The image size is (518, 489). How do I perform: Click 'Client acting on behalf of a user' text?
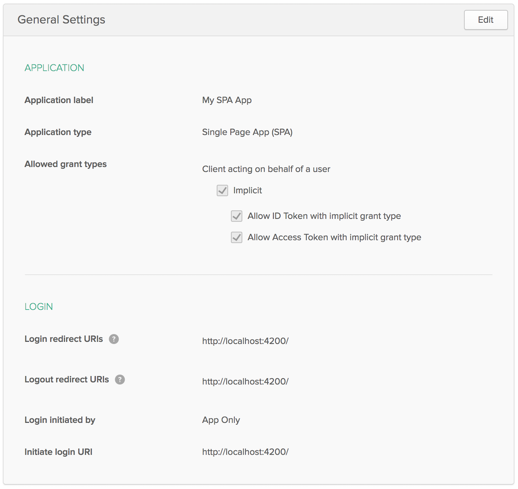(x=266, y=169)
